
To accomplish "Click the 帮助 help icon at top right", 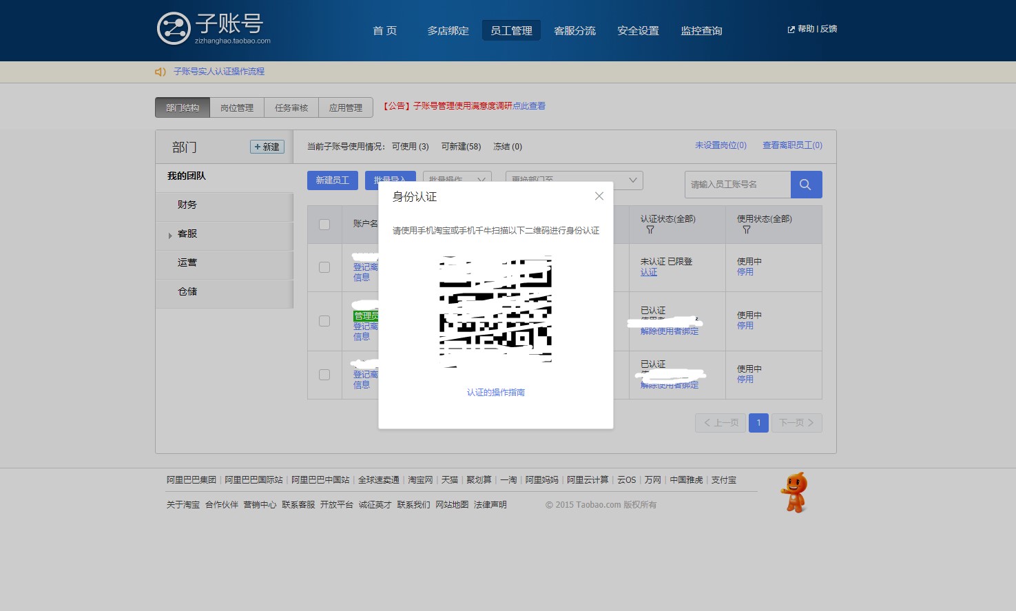I will (790, 29).
